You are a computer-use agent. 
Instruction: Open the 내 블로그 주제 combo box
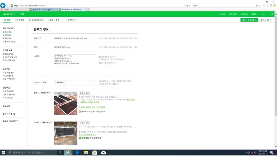click(x=75, y=83)
